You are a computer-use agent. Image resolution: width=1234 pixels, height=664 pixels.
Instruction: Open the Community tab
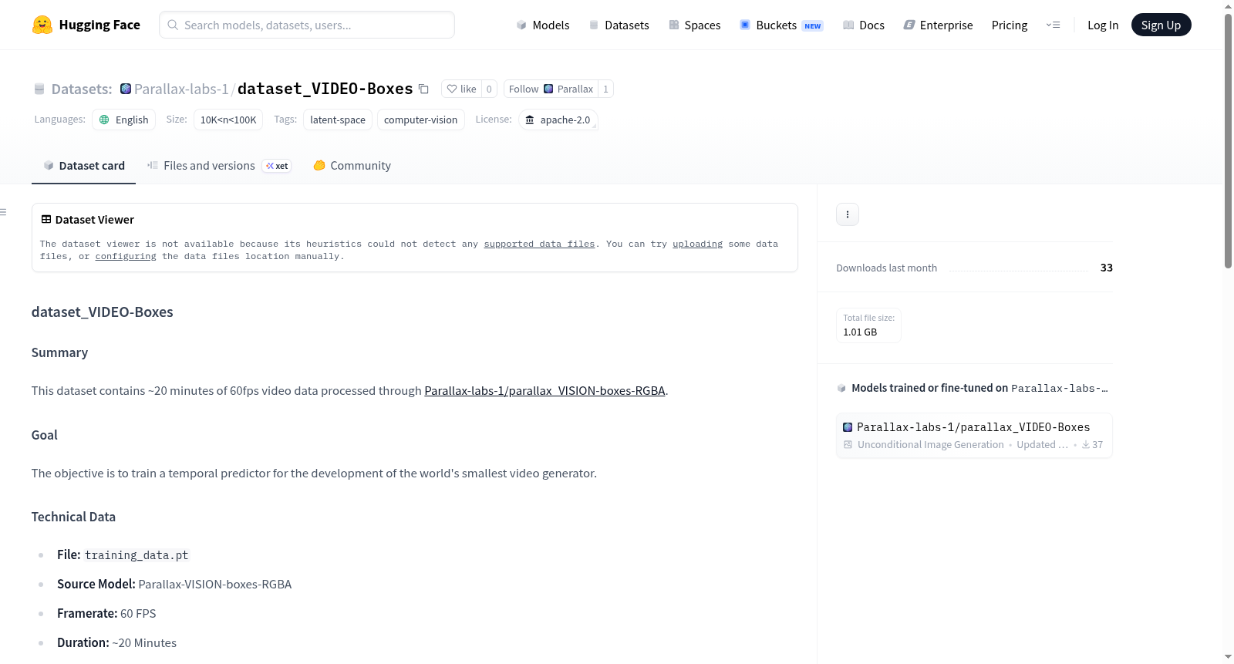(x=352, y=166)
